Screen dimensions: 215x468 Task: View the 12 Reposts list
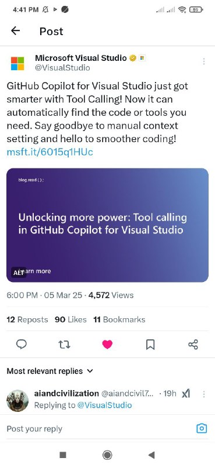point(27,319)
